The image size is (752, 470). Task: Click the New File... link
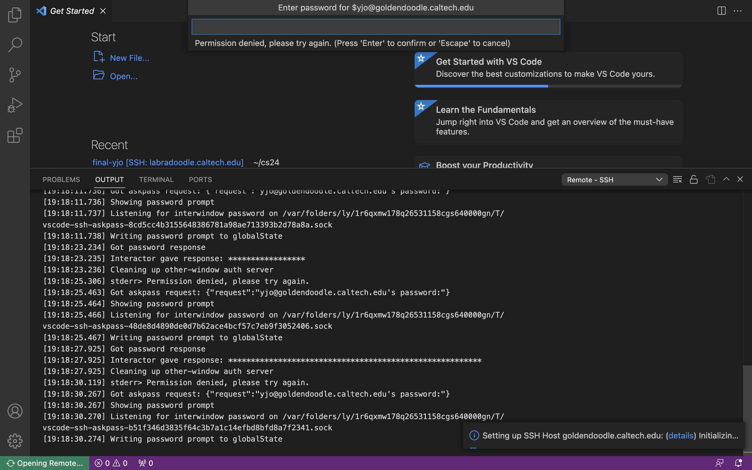(129, 58)
